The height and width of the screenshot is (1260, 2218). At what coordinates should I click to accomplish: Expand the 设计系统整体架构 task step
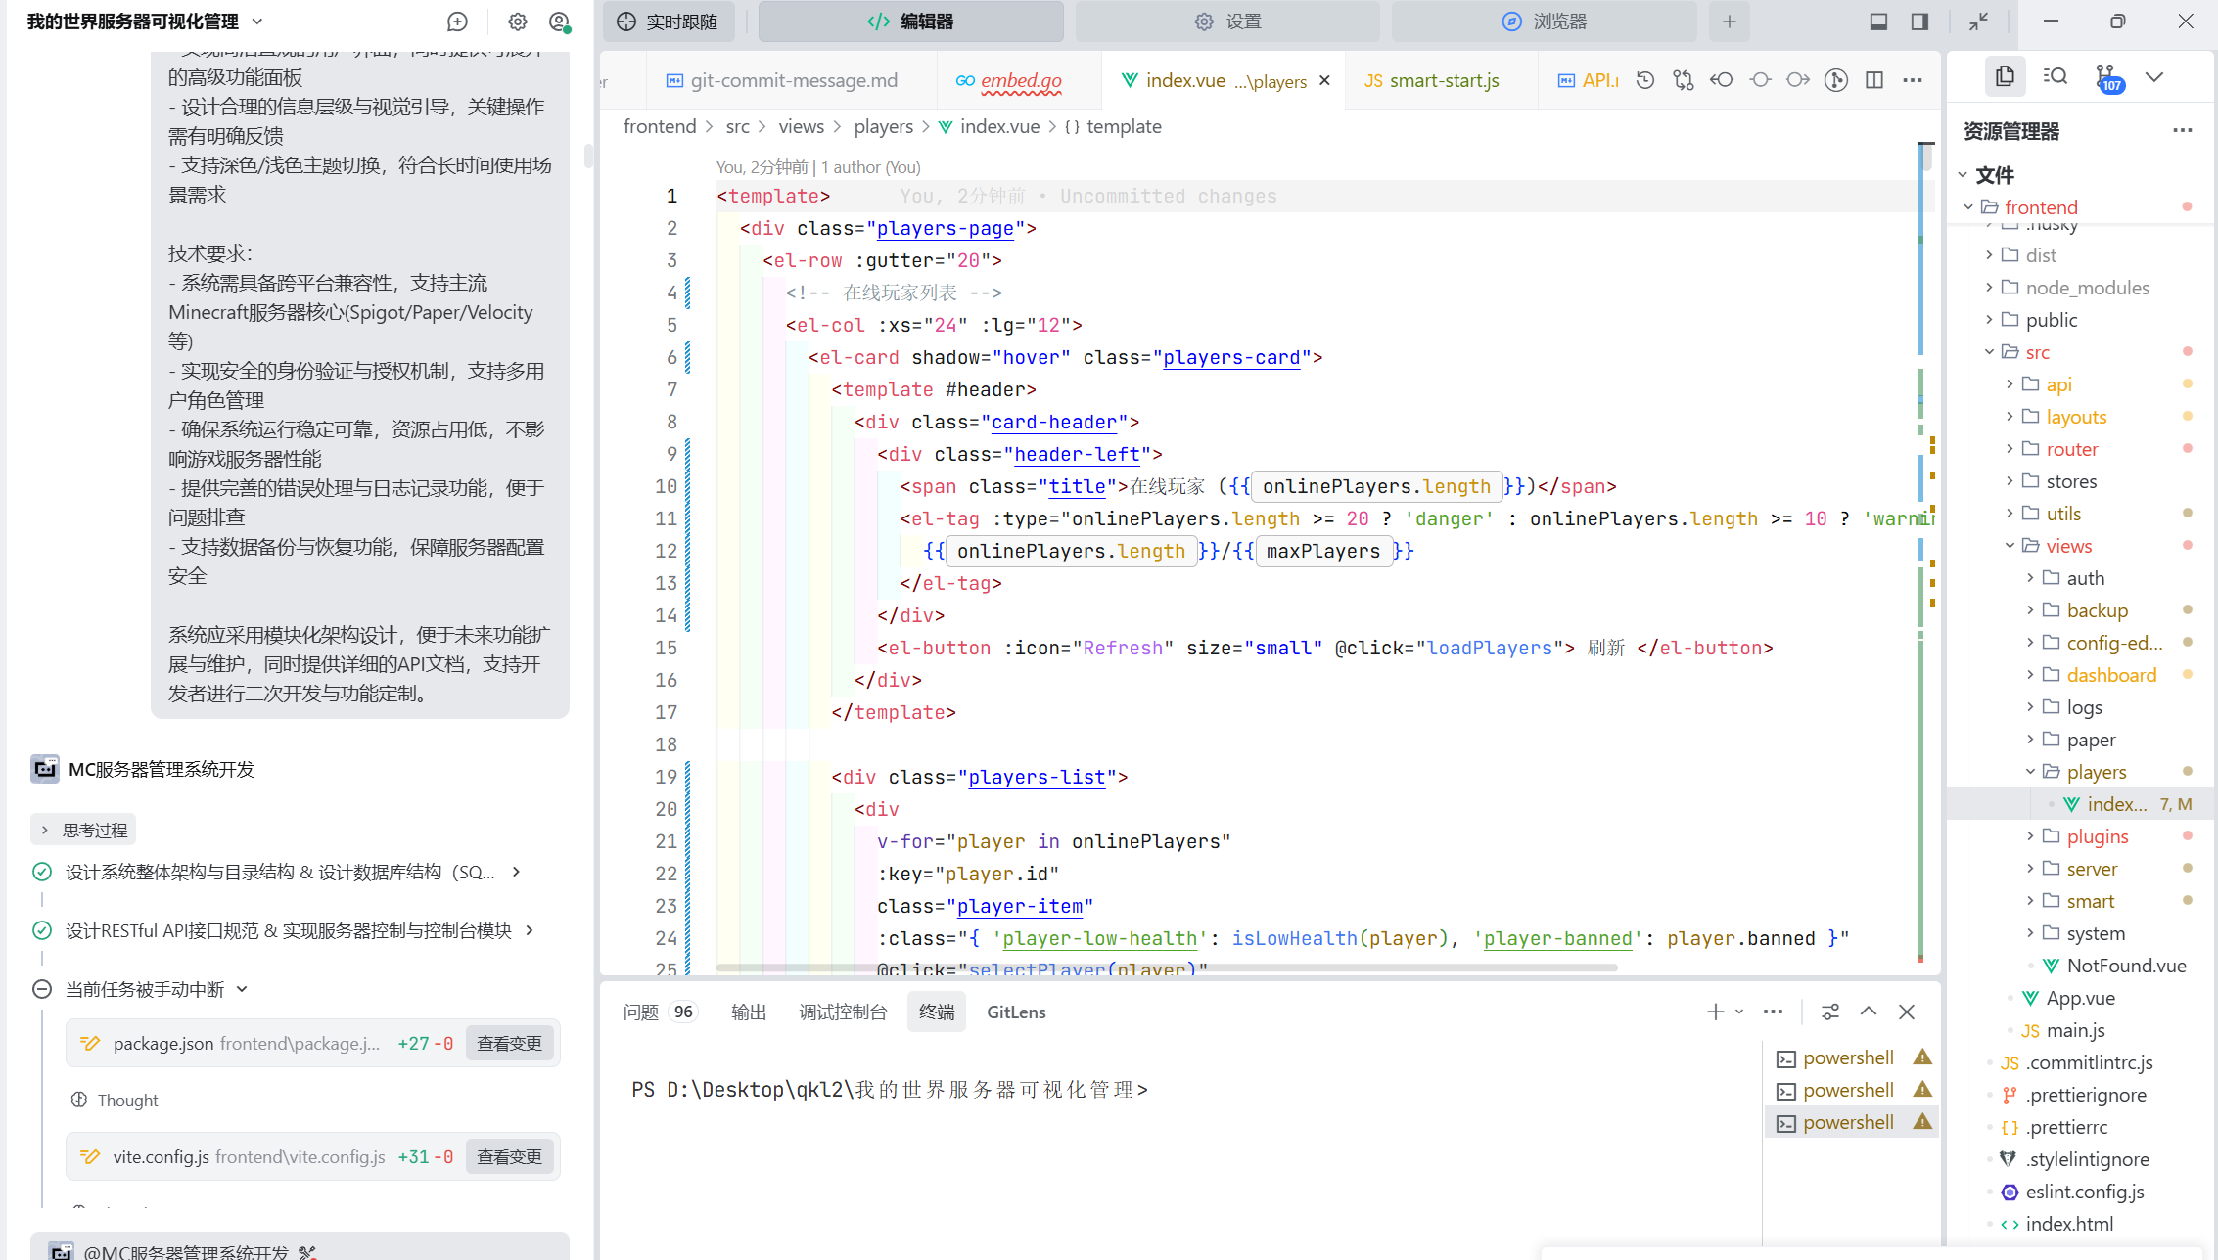517,872
